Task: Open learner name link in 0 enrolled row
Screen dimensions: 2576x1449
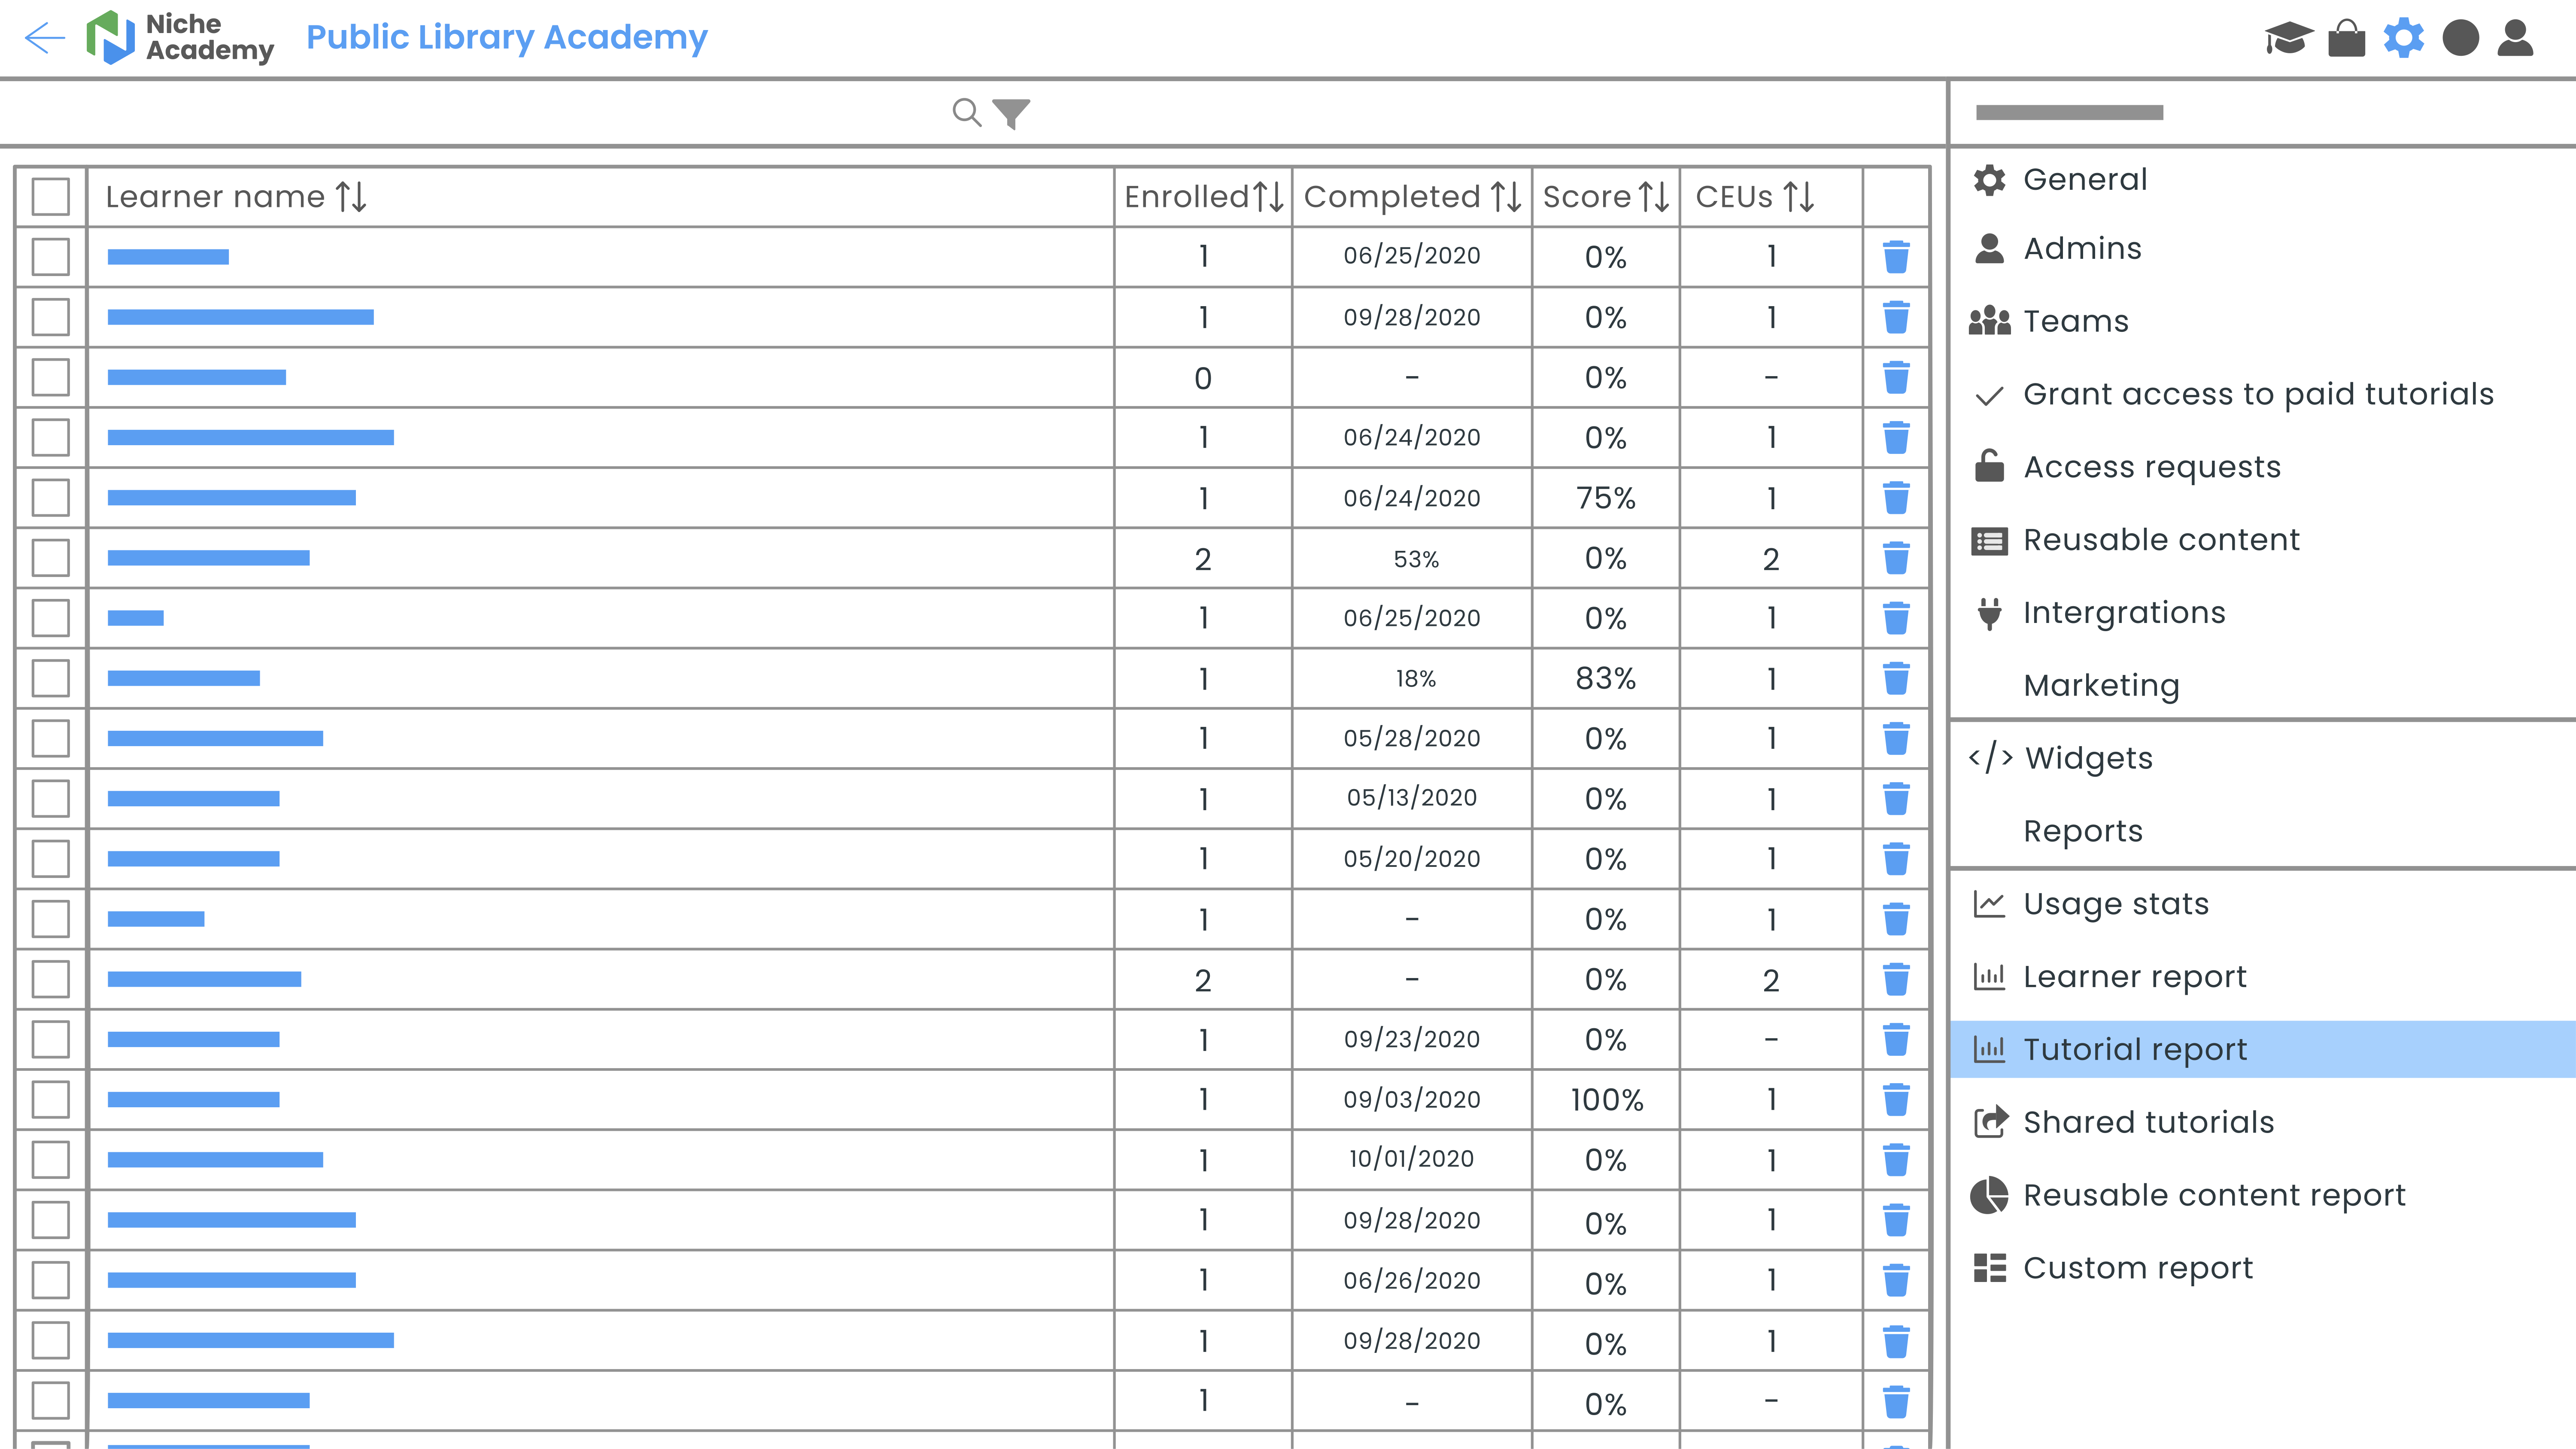Action: point(196,377)
